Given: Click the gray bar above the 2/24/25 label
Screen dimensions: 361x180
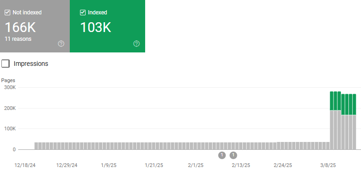Looking at the screenshot, I should pyautogui.click(x=282, y=146).
